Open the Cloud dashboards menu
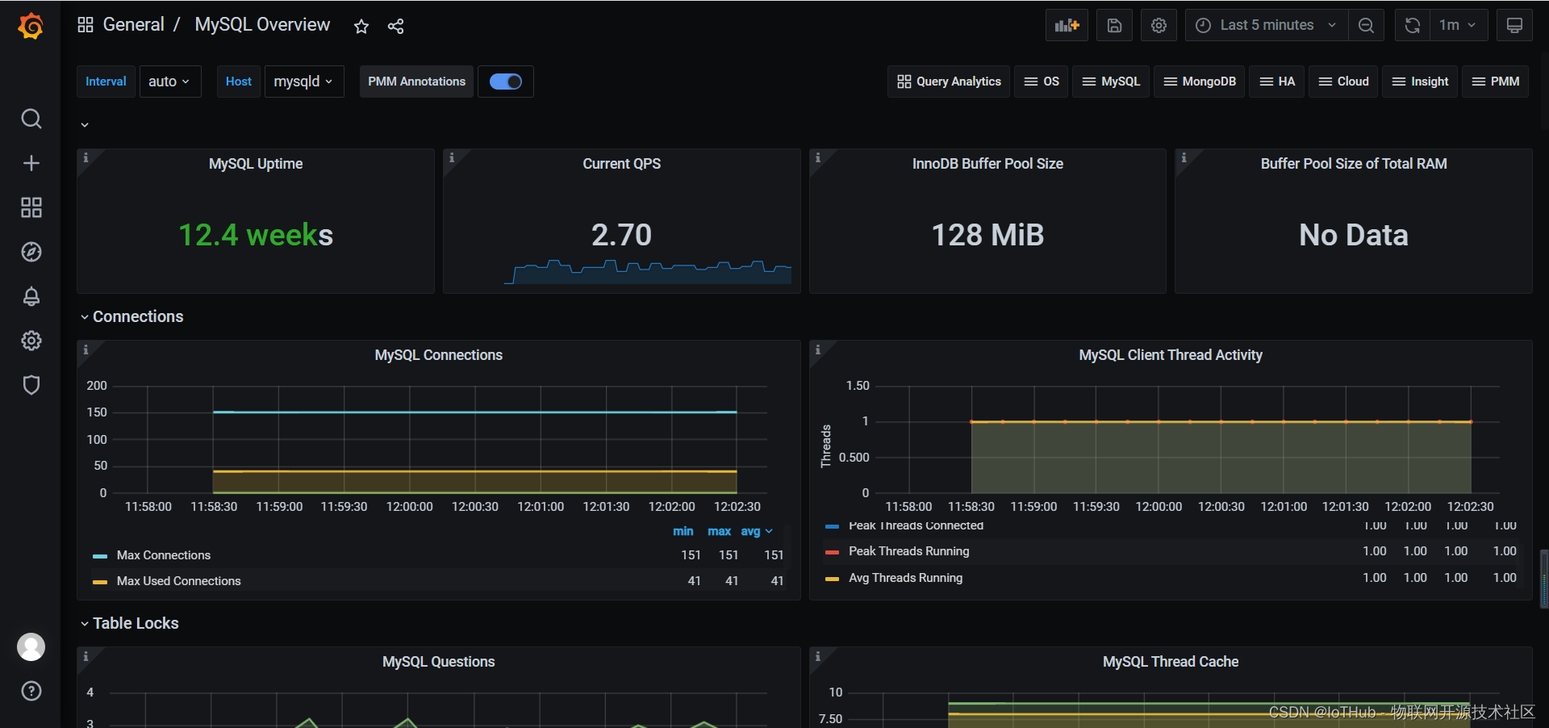The height and width of the screenshot is (728, 1549). point(1343,82)
